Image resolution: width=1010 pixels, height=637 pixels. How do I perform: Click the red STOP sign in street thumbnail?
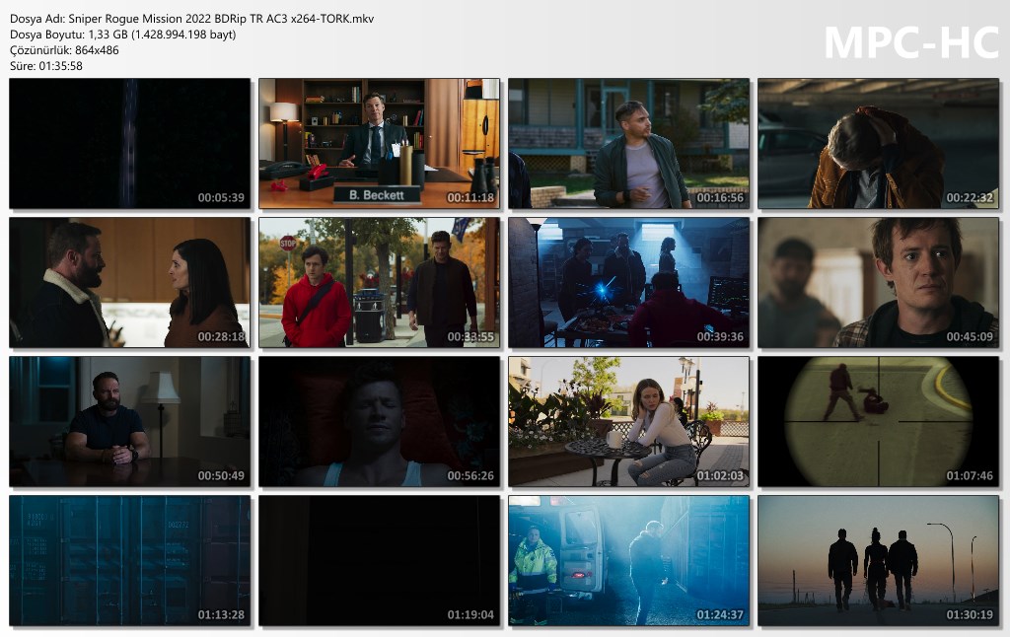point(288,244)
